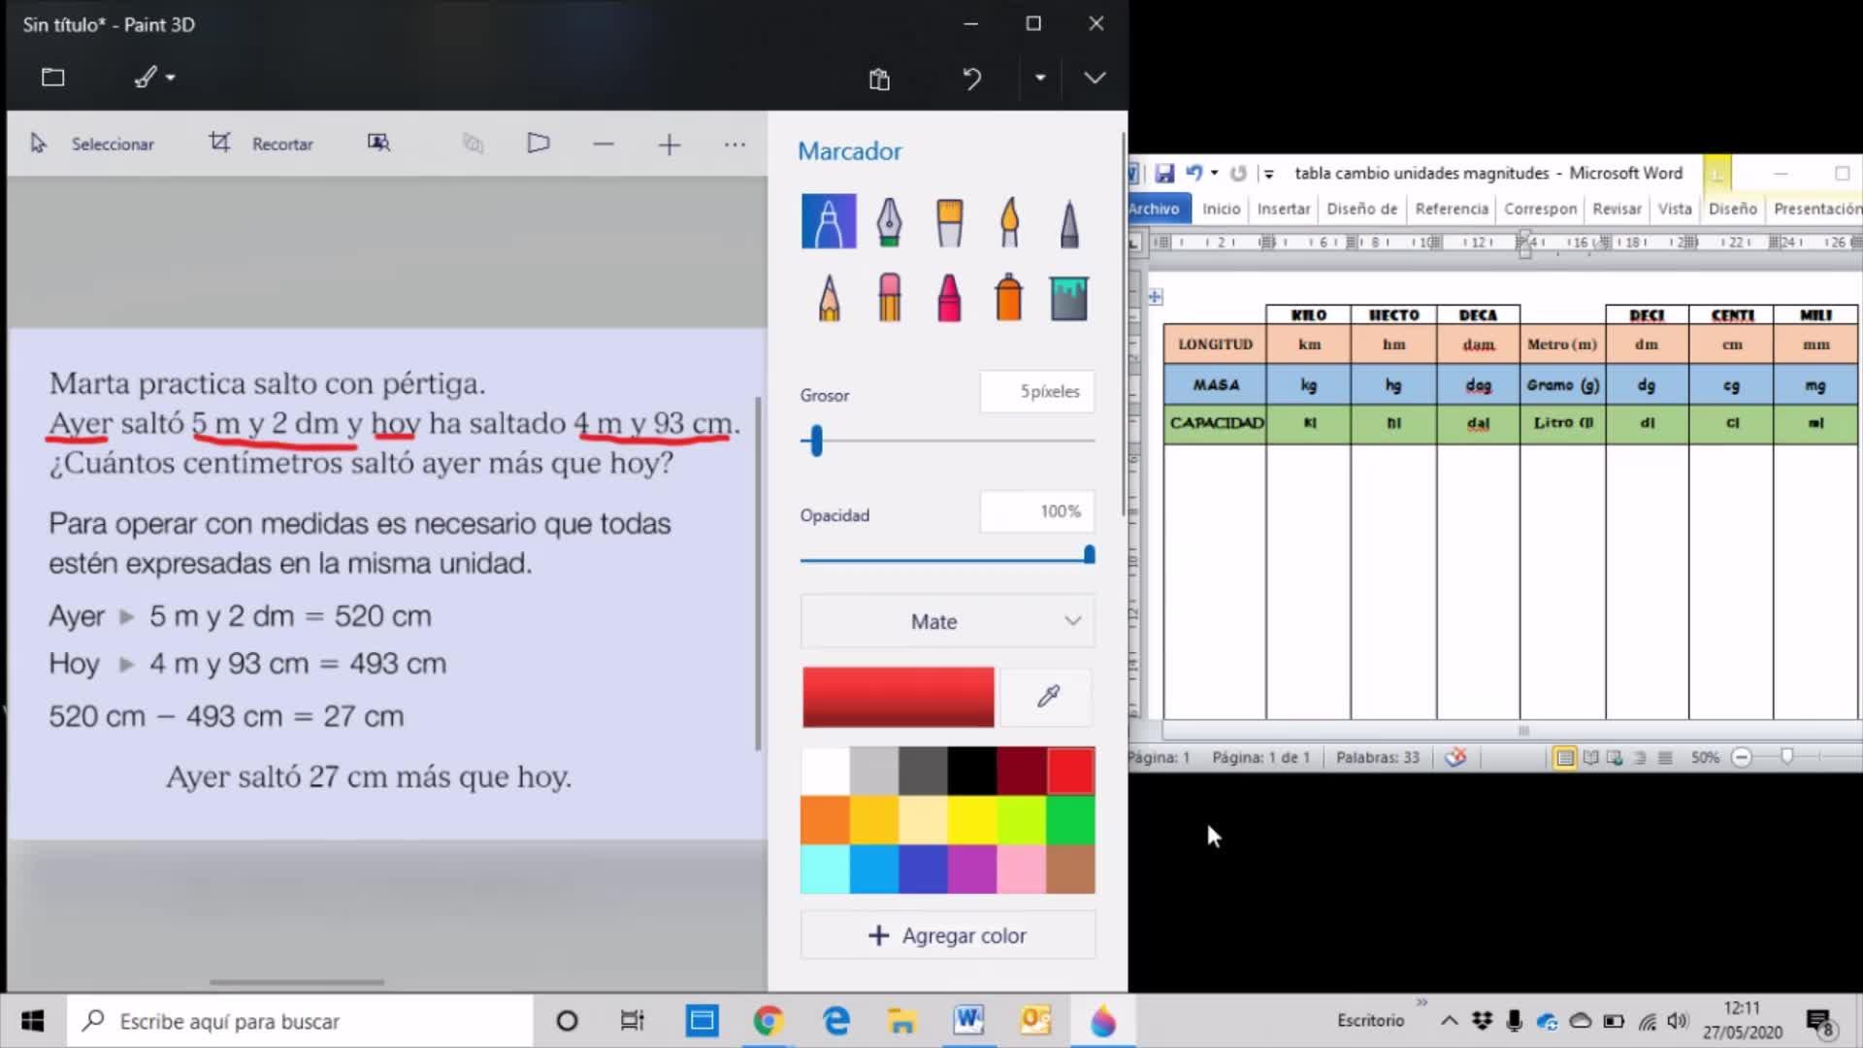Screen dimensions: 1863x1048
Task: Undo last action in Paint 3D
Action: point(971,78)
